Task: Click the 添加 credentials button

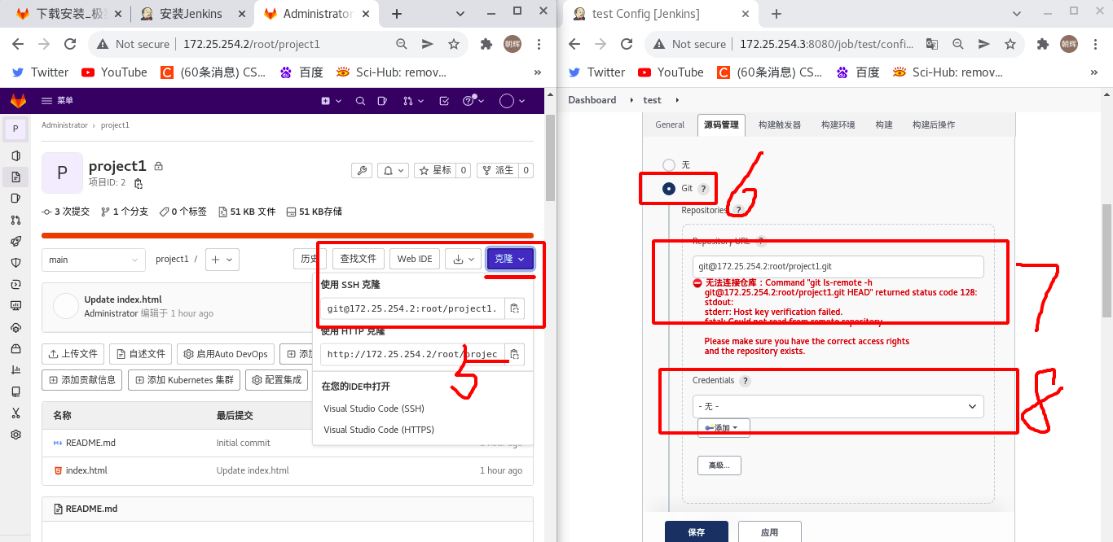Action: pos(724,428)
